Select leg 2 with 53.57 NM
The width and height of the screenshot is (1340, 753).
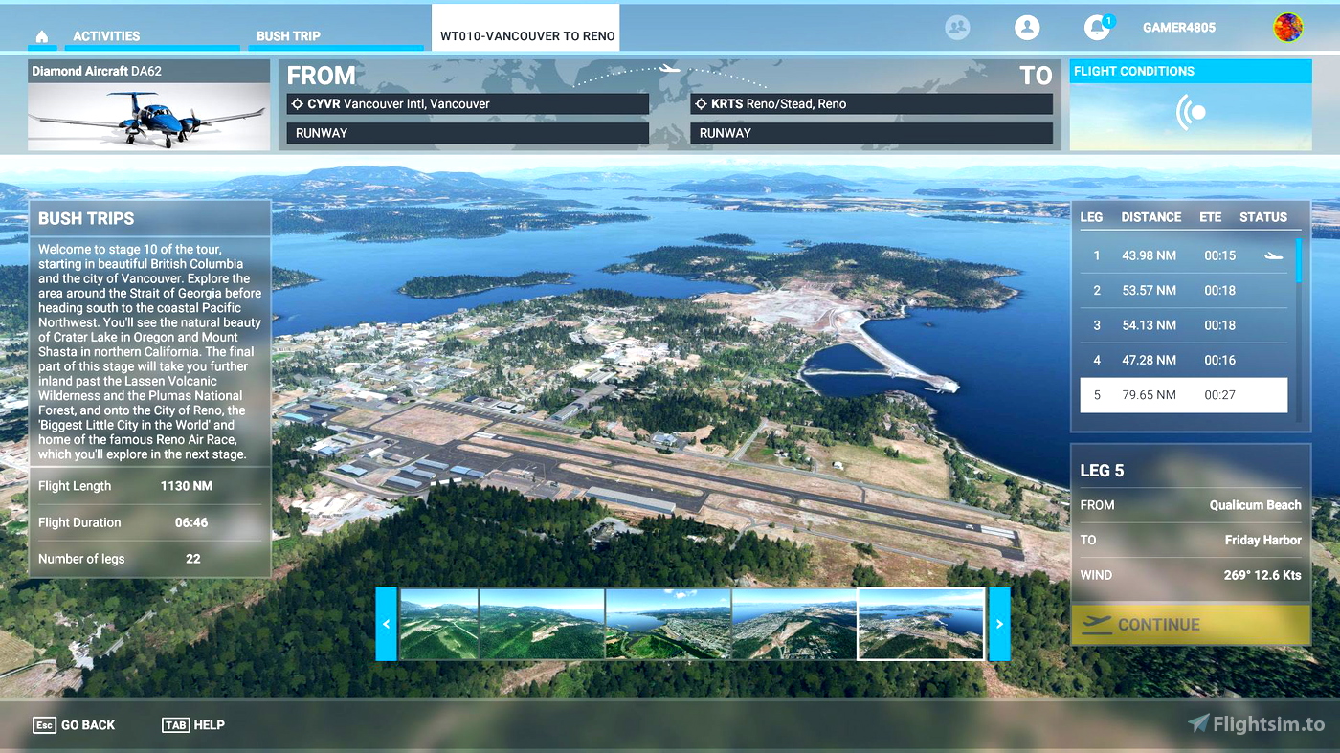1184,290
